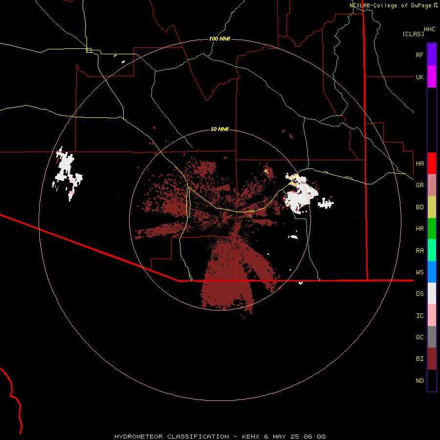The height and width of the screenshot is (440, 440).
Task: Click the UK legend label
Action: click(x=419, y=77)
